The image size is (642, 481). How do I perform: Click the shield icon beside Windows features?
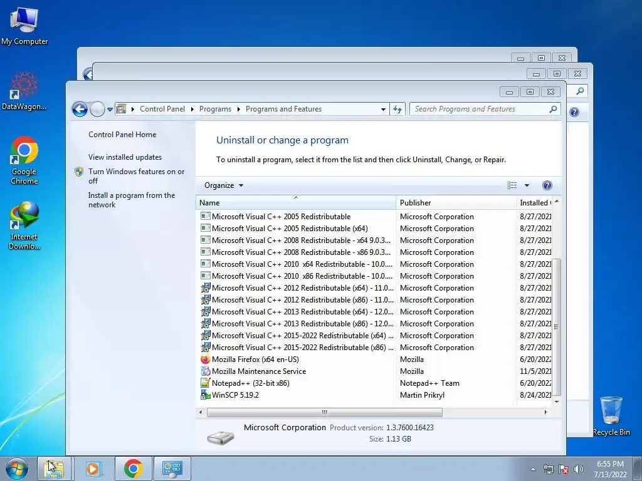coord(79,172)
